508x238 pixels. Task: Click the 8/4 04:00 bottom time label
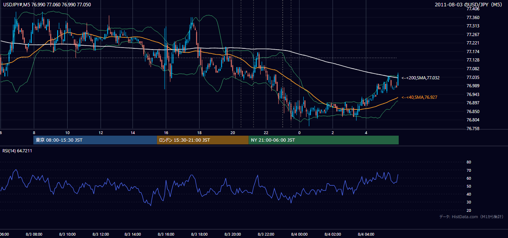pos(366,234)
